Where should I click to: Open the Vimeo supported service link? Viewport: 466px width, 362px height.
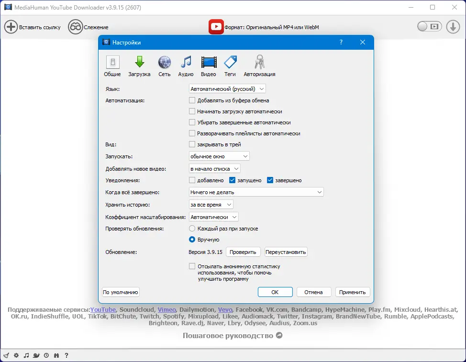(166, 310)
